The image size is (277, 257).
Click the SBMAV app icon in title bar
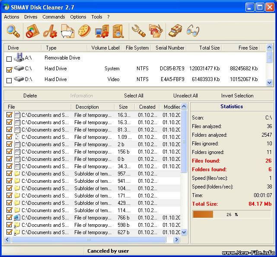click(6, 7)
